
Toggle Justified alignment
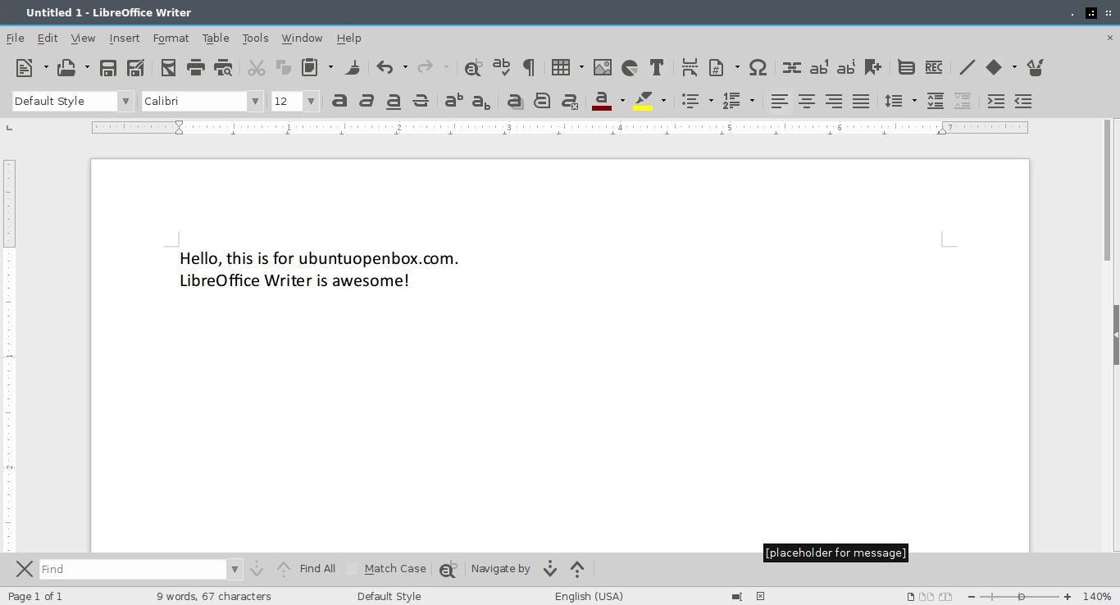(x=861, y=101)
